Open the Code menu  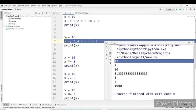pyautogui.click(x=27, y=6)
